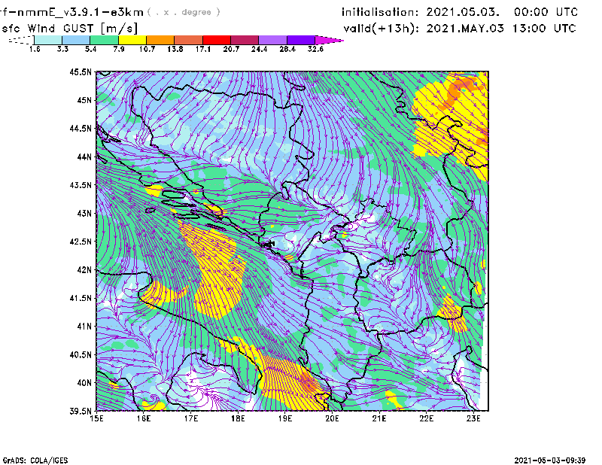The height and width of the screenshot is (465, 602).
Task: Click the 45.5N latitude label
Action: (81, 71)
